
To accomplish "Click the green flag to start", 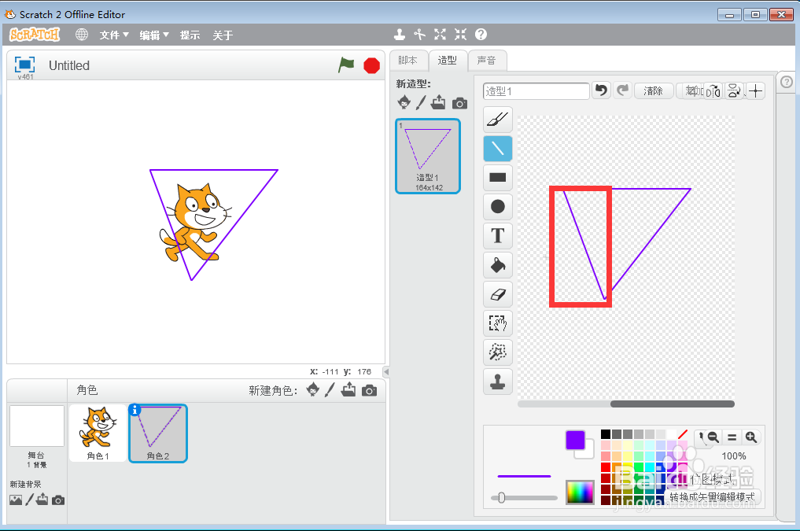I will point(346,65).
